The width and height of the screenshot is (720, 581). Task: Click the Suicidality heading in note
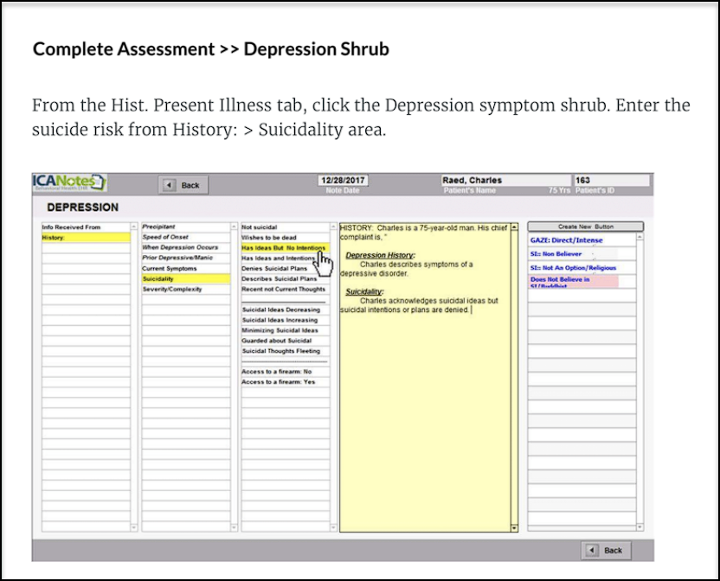click(364, 291)
